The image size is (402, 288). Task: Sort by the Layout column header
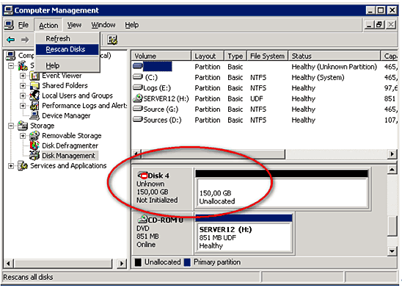coord(208,56)
